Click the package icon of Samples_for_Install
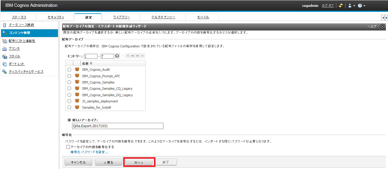This screenshot has height=169, width=388. 77,107
